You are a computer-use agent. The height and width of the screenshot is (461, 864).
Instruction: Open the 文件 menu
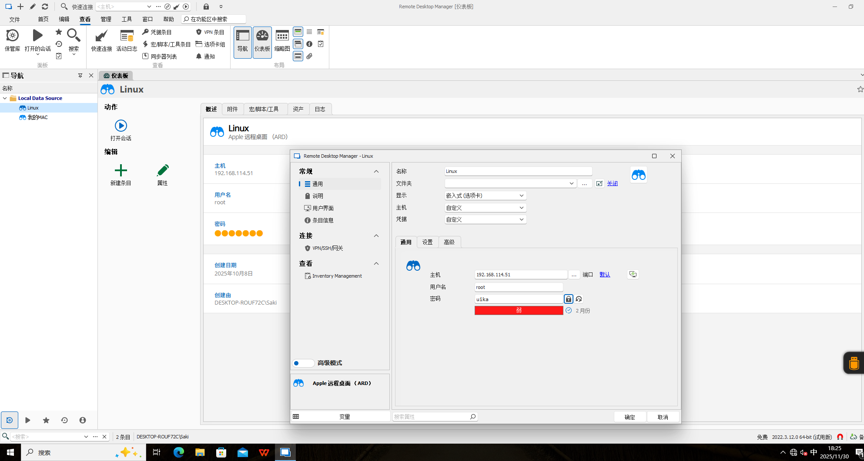coord(15,20)
